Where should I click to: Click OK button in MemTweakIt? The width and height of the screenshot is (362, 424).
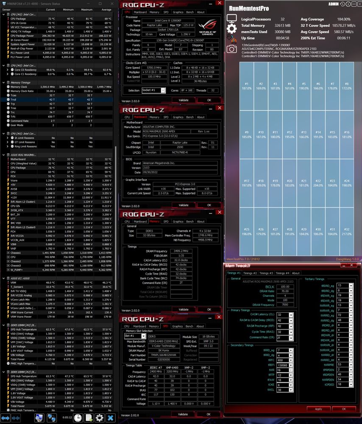click(x=344, y=409)
